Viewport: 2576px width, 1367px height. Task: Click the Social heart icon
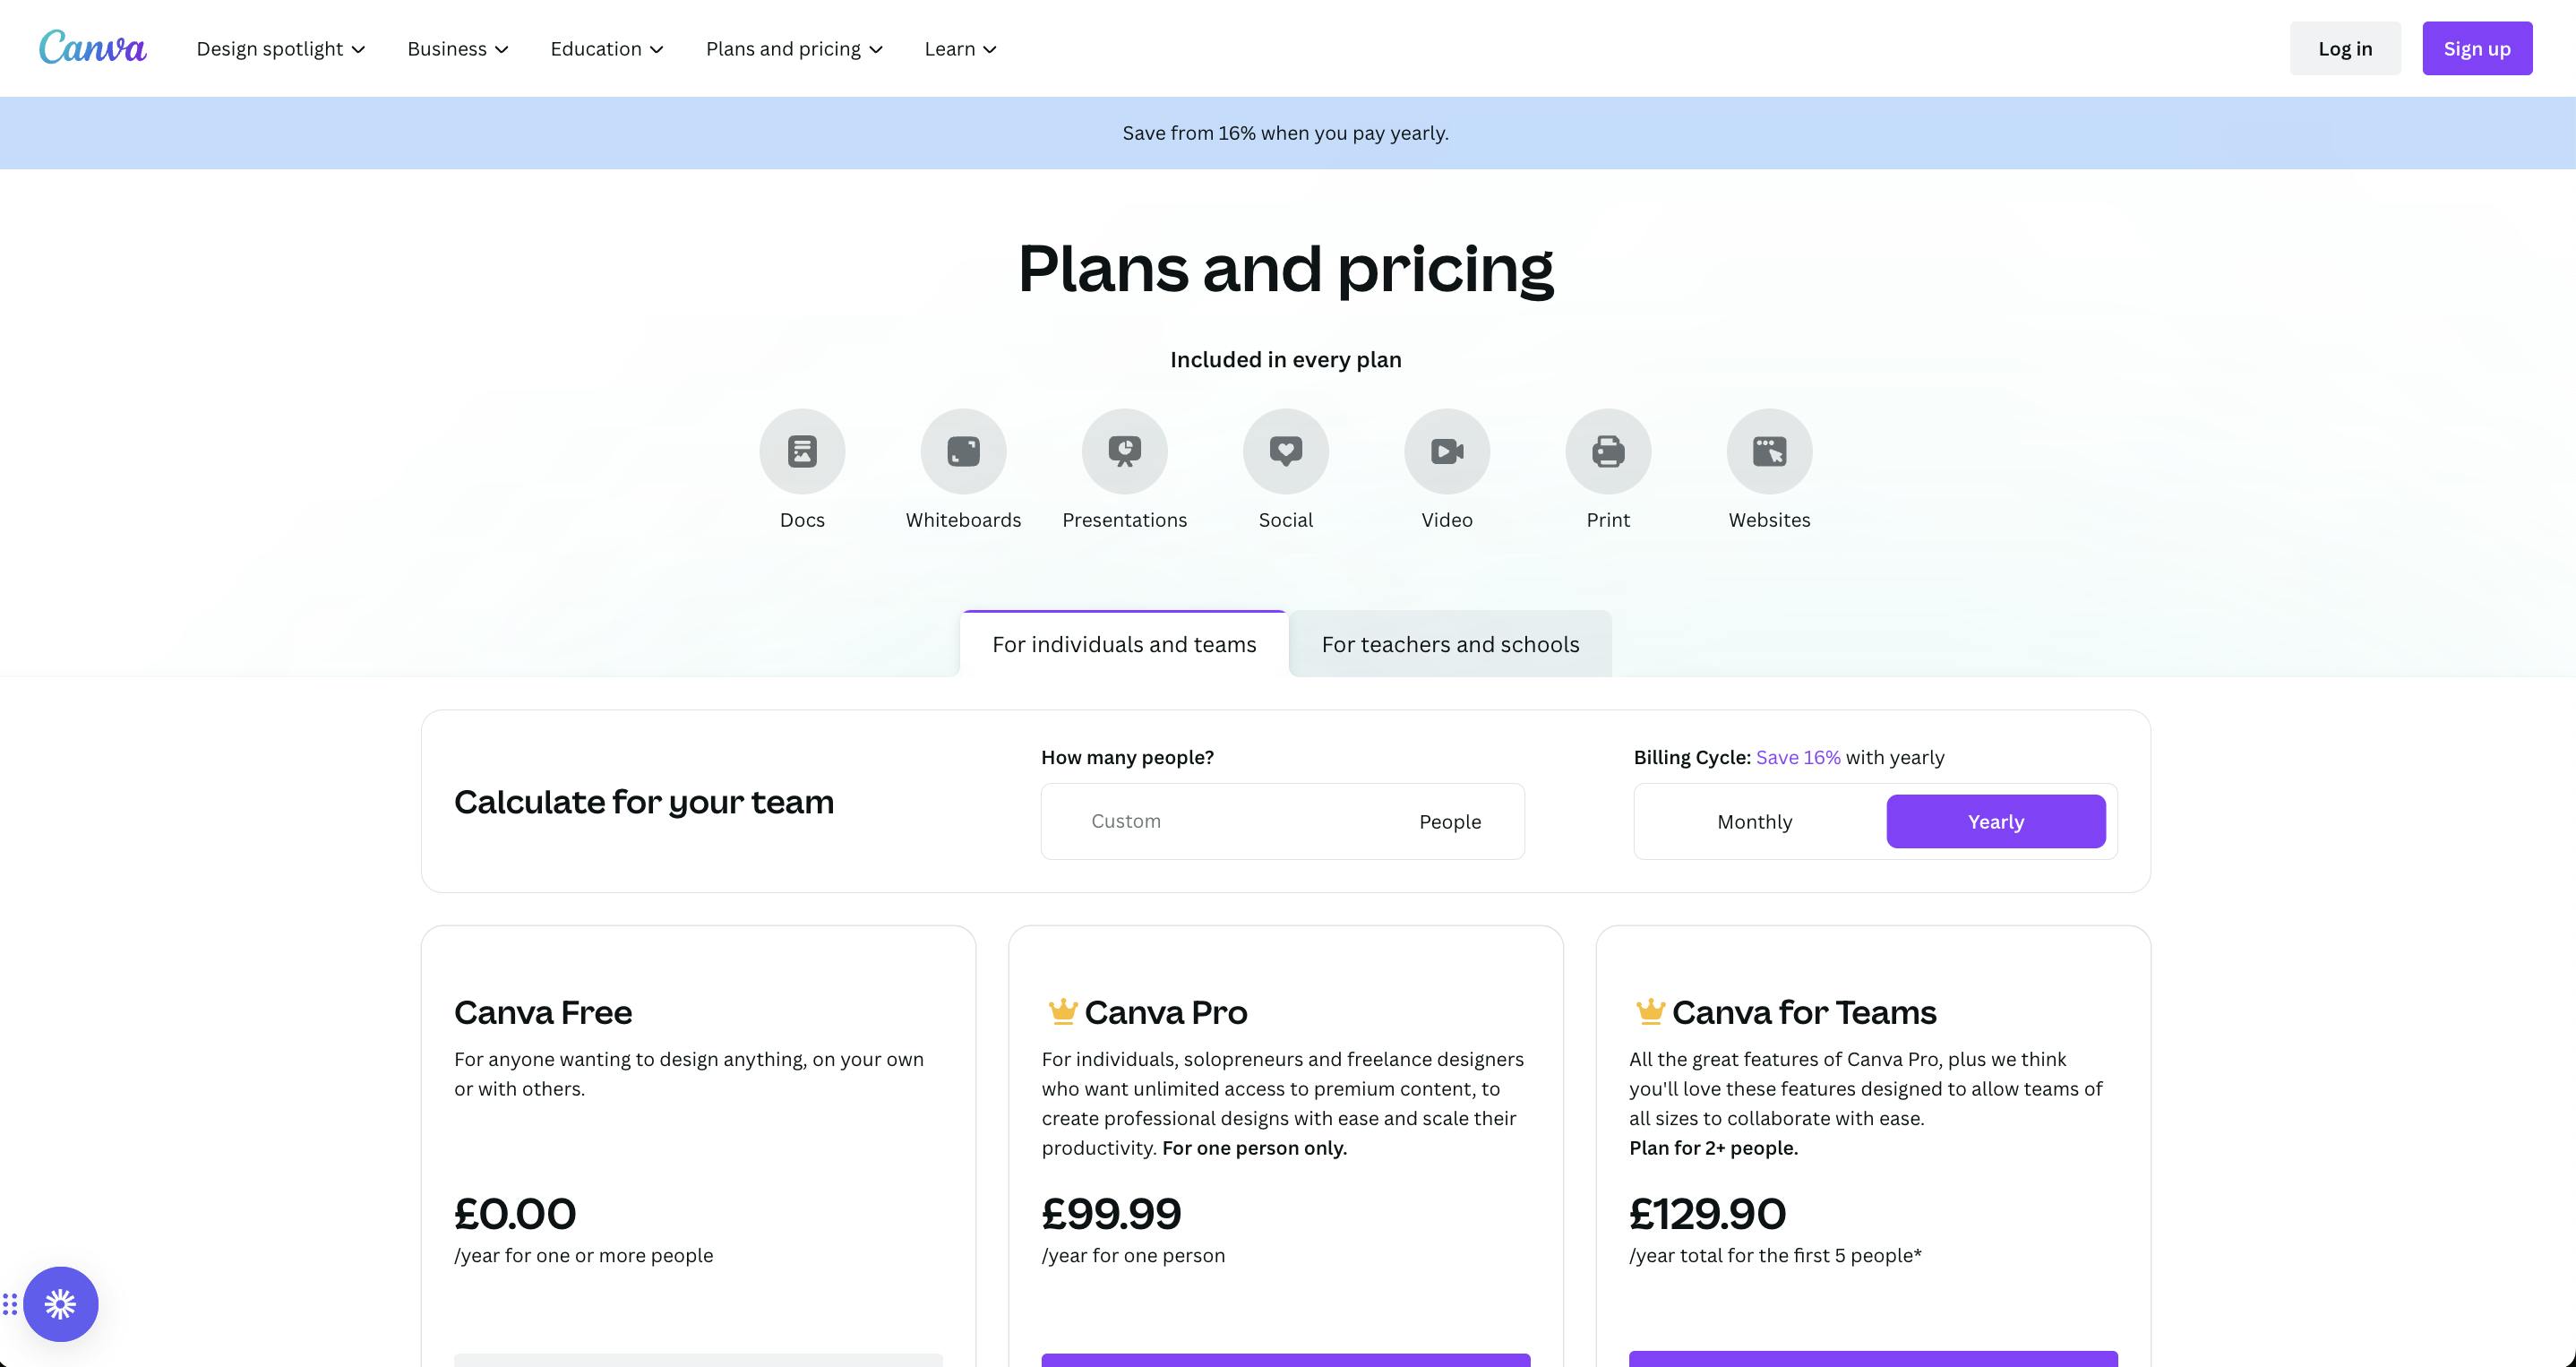tap(1286, 451)
